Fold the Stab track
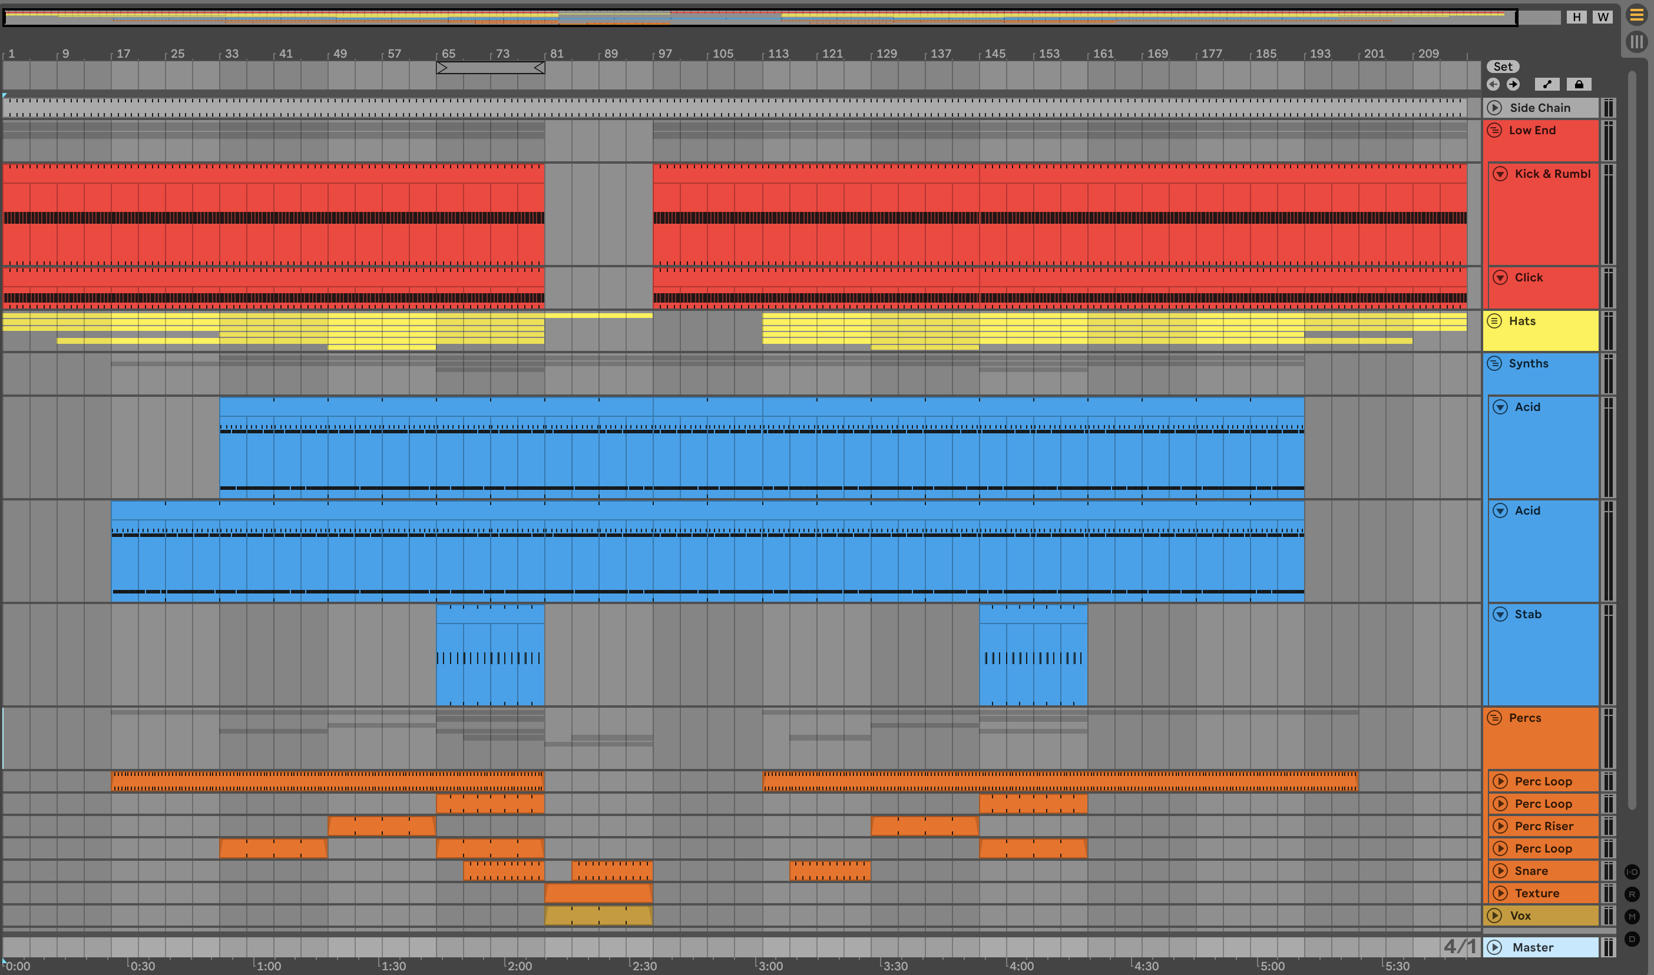This screenshot has height=975, width=1654. [x=1500, y=614]
